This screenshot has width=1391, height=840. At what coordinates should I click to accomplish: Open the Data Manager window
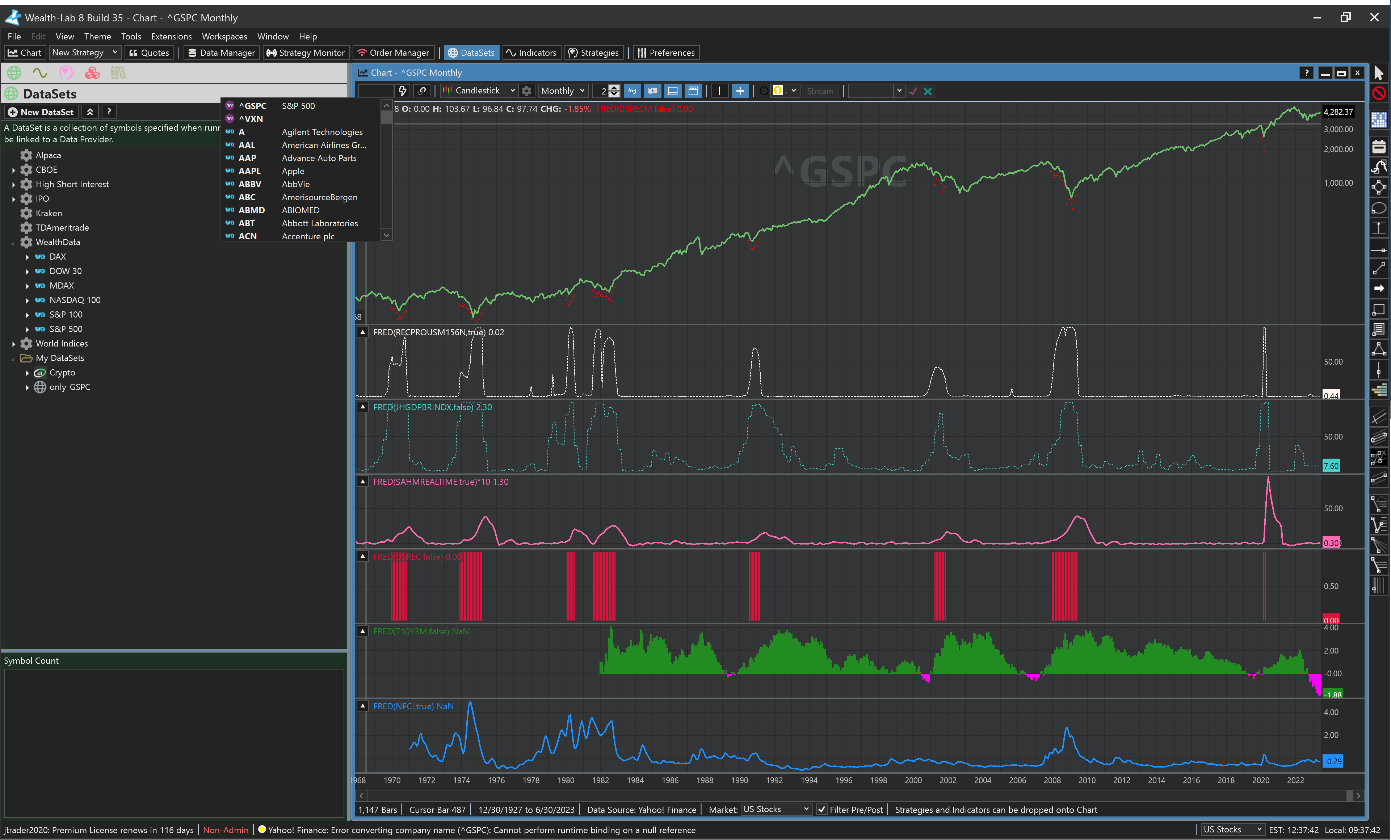221,52
